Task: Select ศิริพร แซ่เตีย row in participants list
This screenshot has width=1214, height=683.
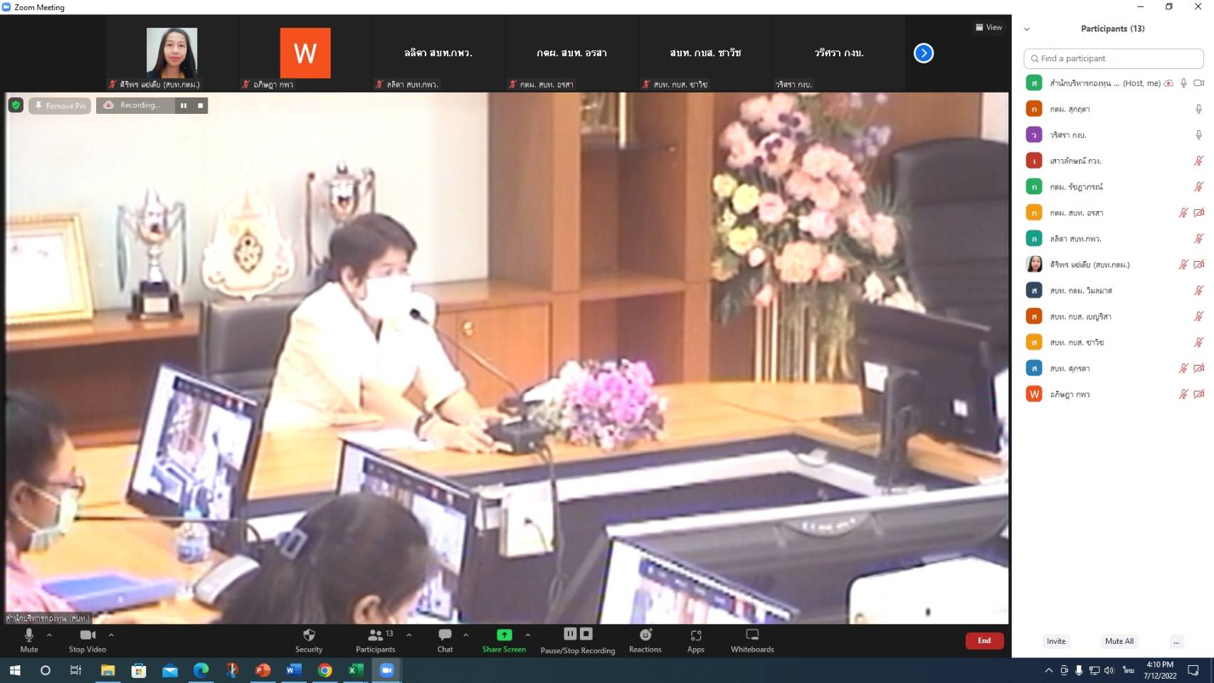Action: 1114,265
